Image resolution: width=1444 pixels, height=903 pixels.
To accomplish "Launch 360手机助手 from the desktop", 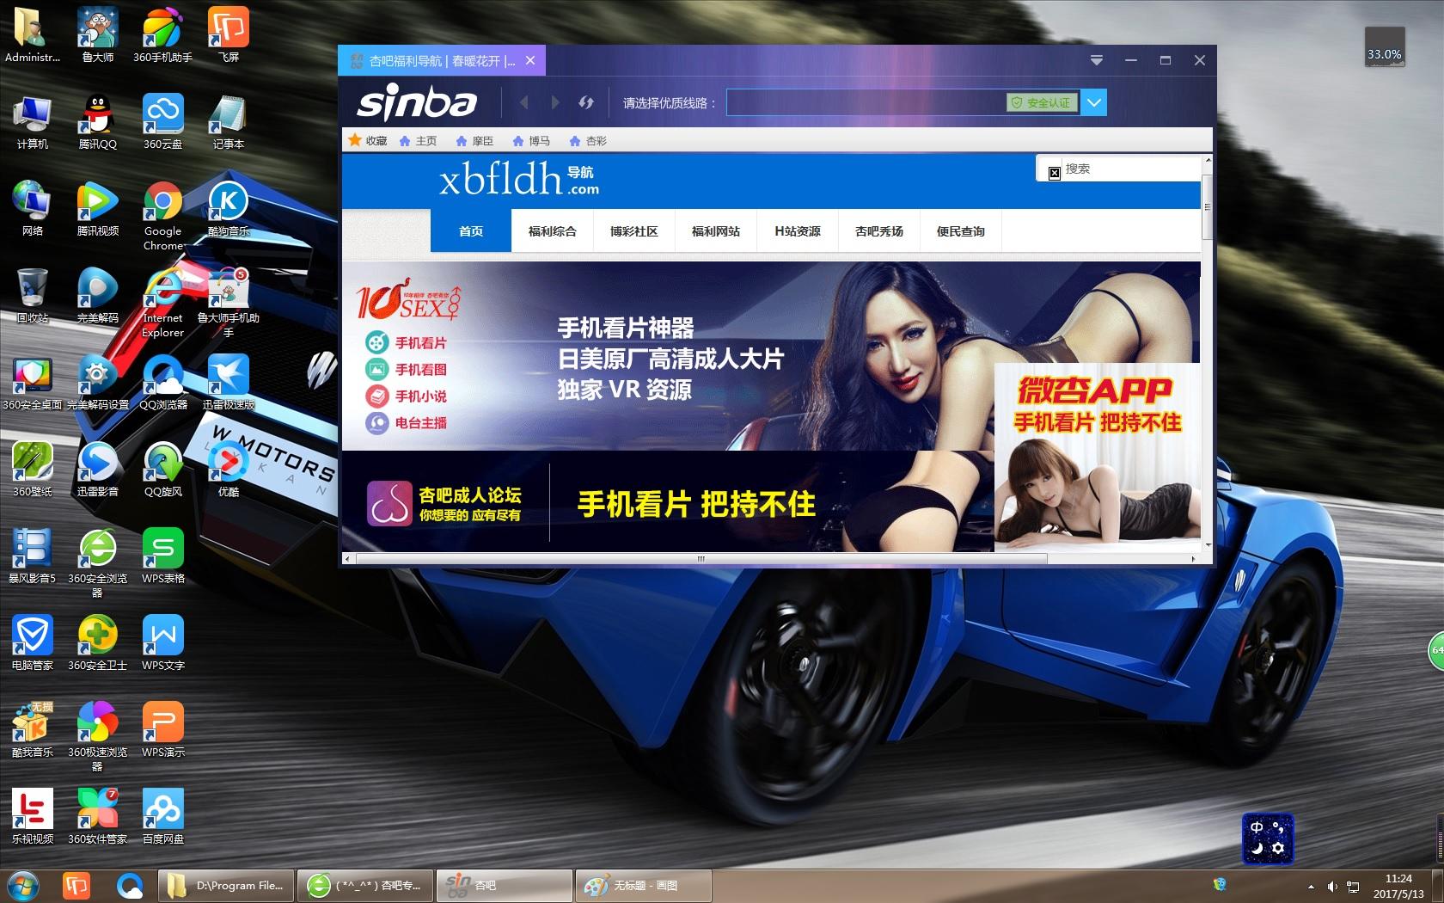I will tap(162, 34).
